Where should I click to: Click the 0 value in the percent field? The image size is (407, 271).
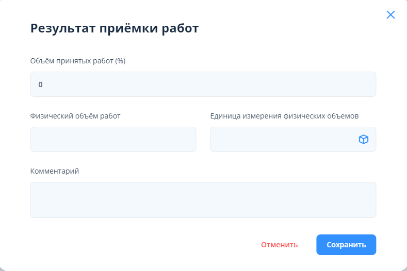pyautogui.click(x=40, y=84)
